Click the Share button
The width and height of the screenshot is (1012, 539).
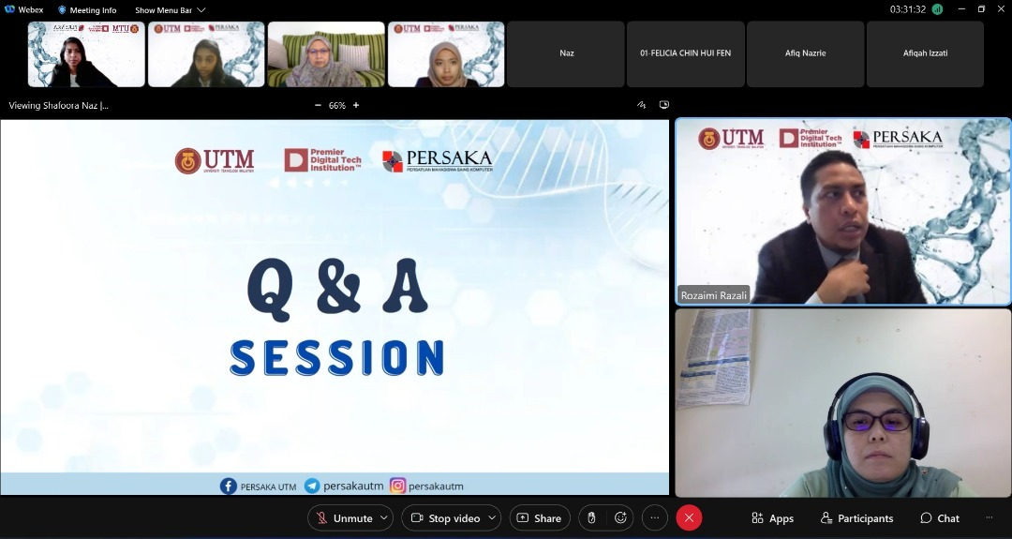click(x=539, y=517)
